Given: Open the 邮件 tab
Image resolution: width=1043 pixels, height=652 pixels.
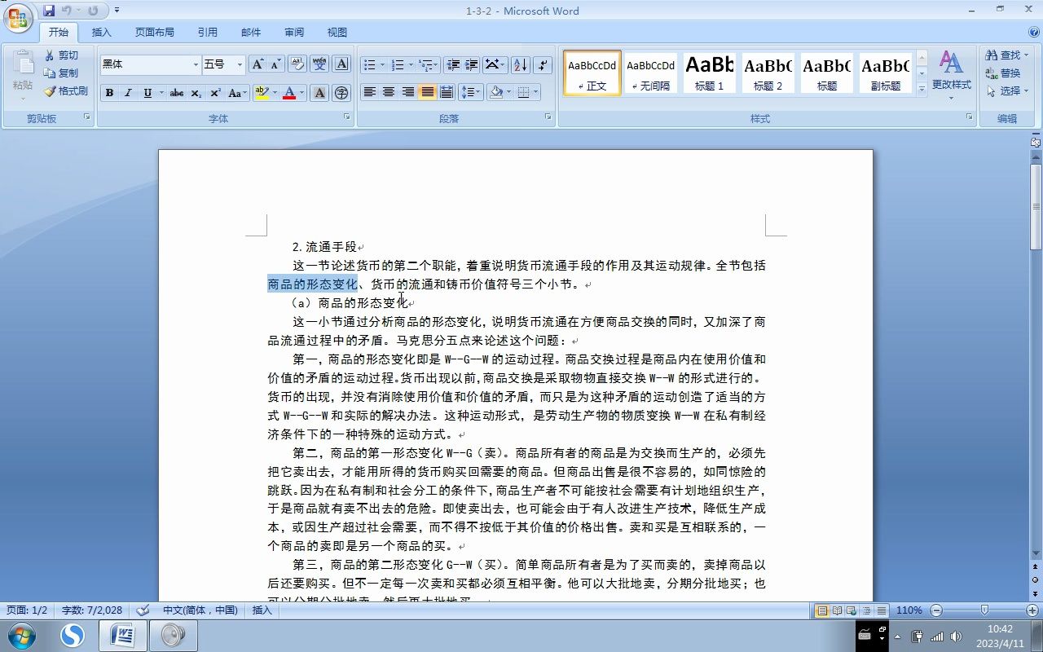Looking at the screenshot, I should click(251, 33).
